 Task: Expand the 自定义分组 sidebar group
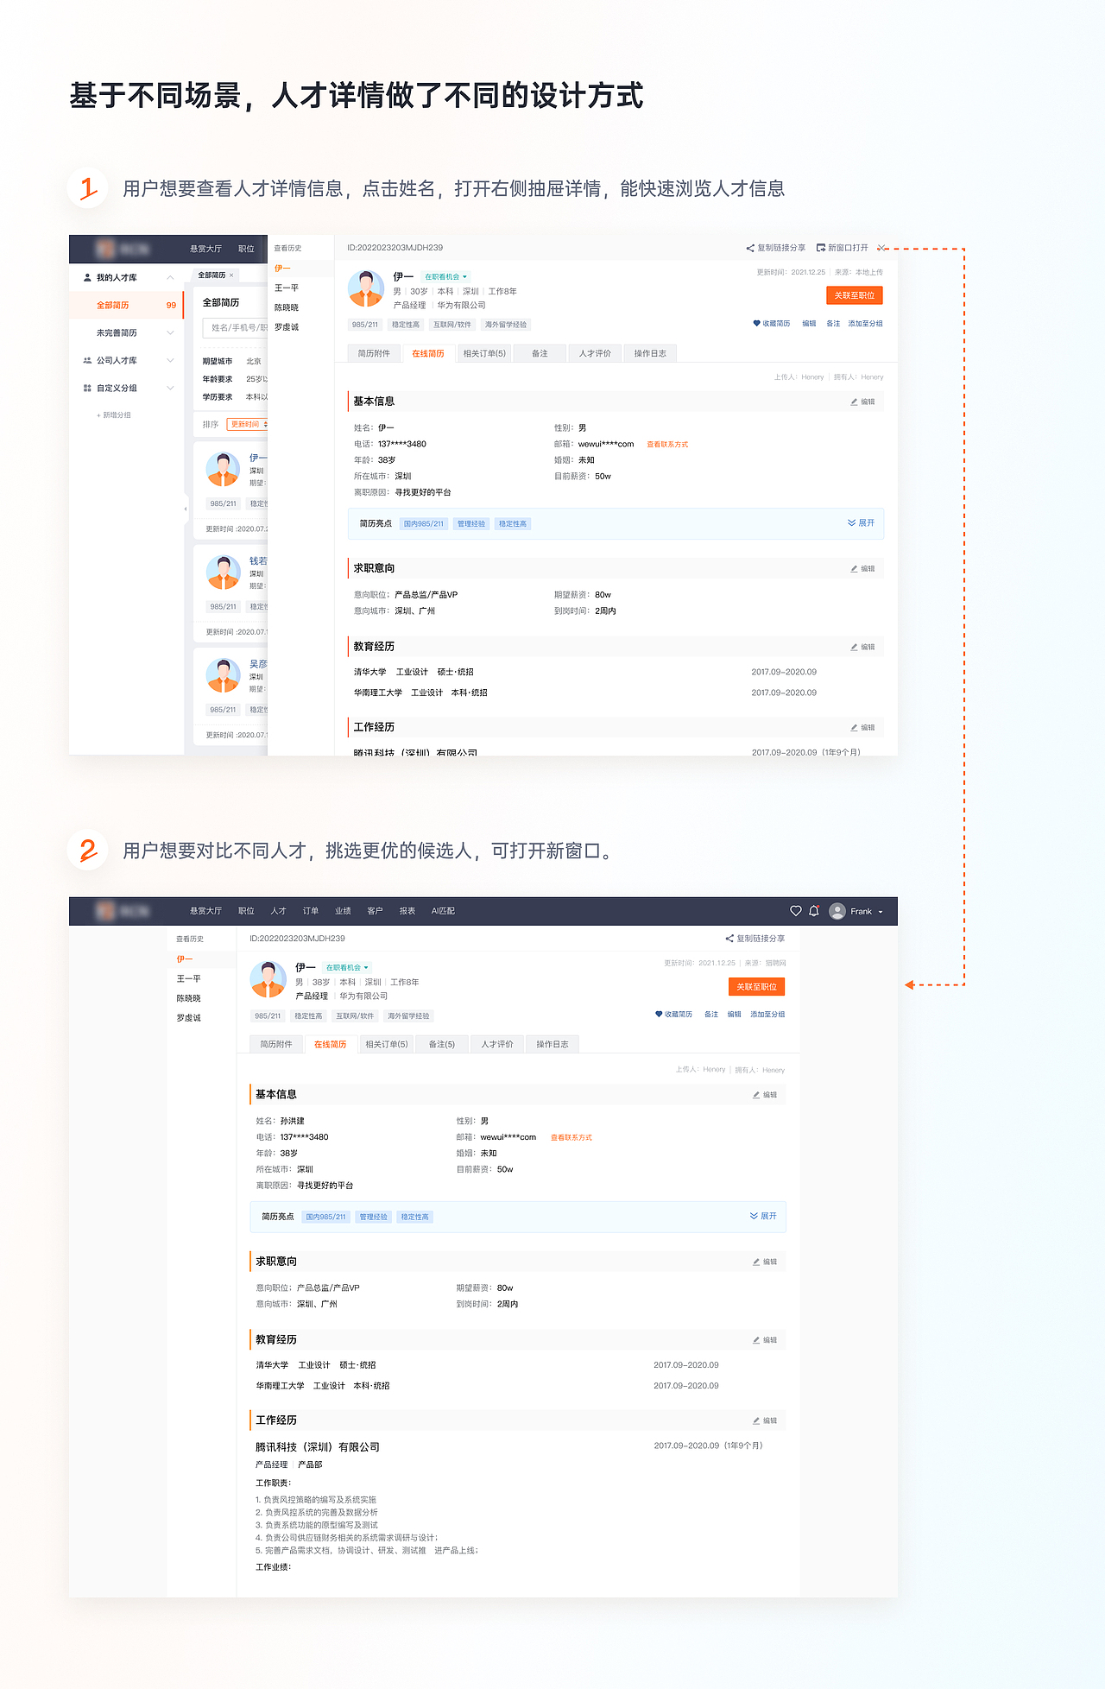click(170, 389)
